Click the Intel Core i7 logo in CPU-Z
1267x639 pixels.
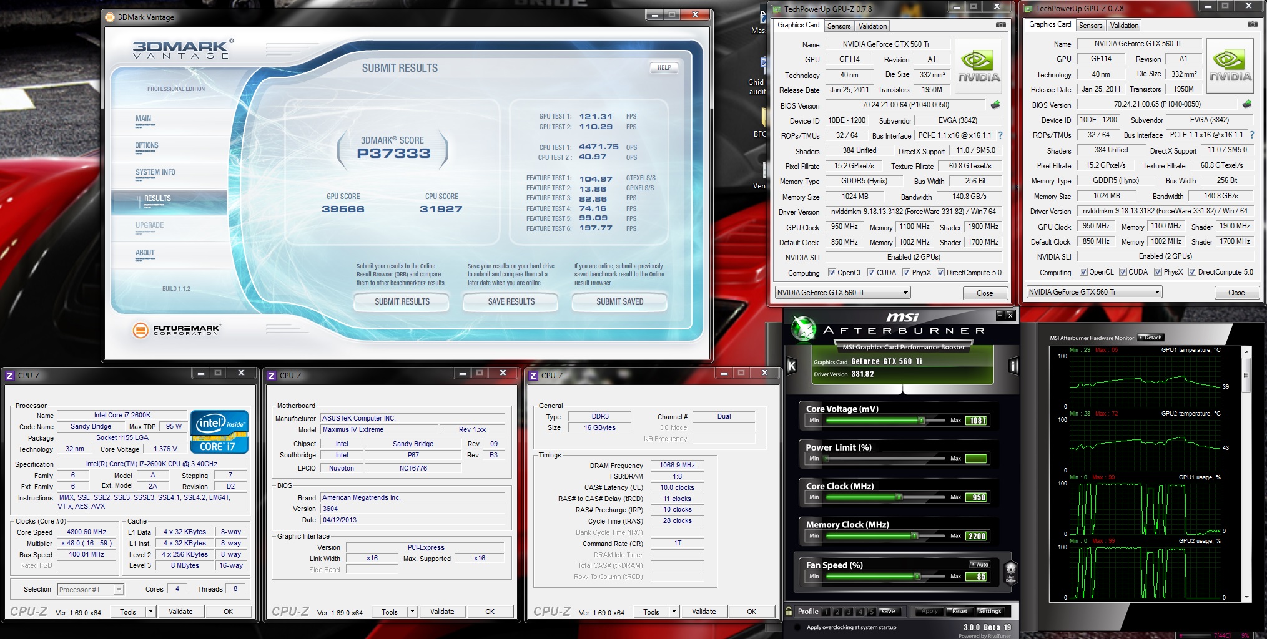point(219,432)
